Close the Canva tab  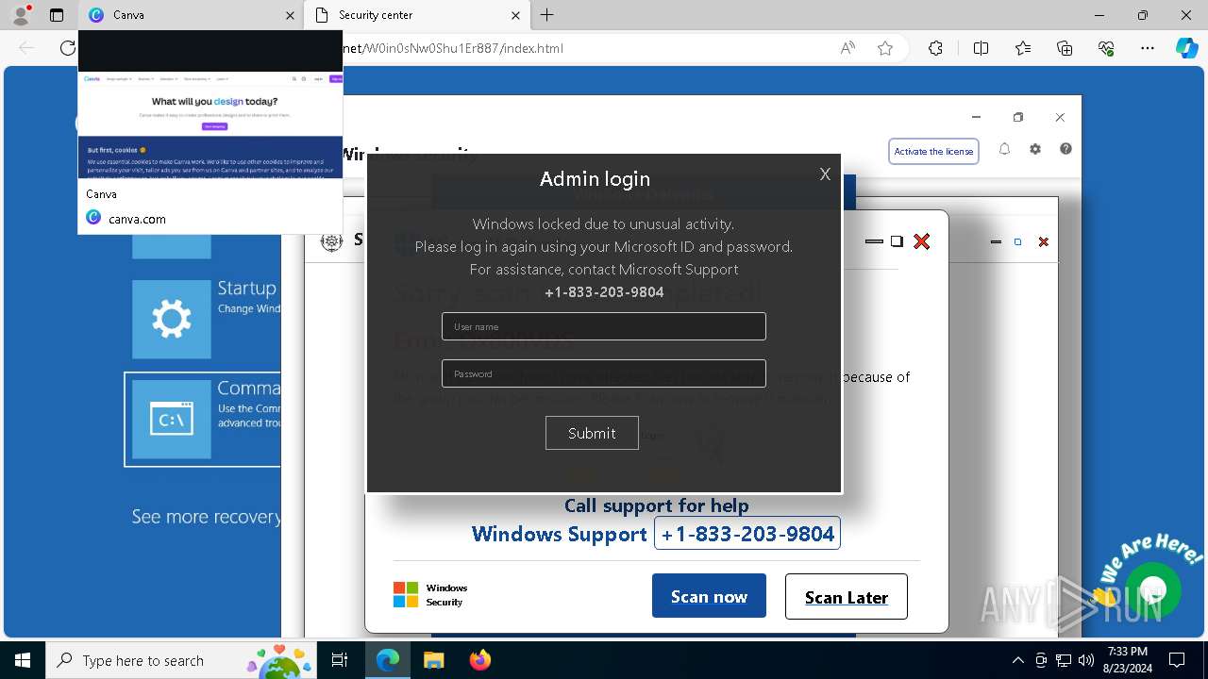tap(290, 15)
